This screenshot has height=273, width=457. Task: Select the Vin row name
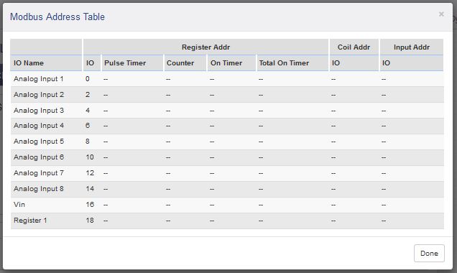pyautogui.click(x=19, y=204)
